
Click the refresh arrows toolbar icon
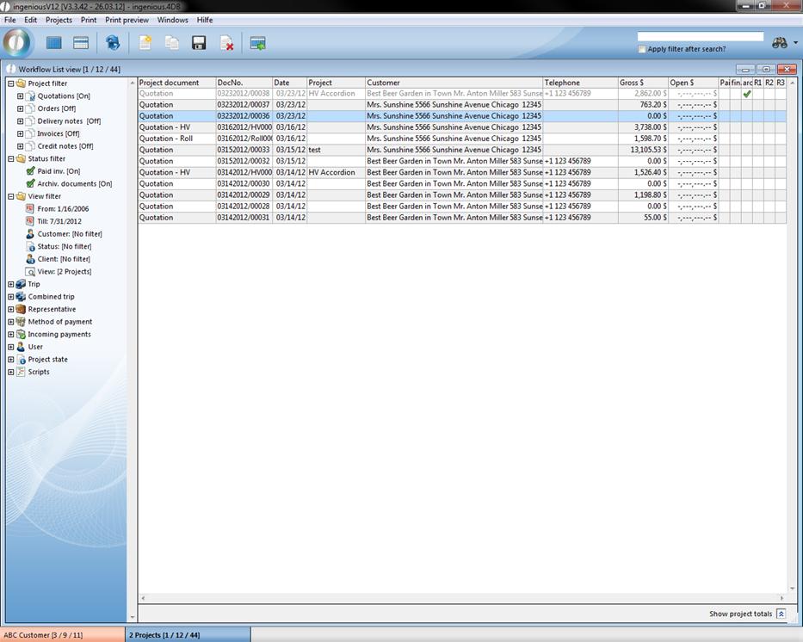click(x=113, y=43)
